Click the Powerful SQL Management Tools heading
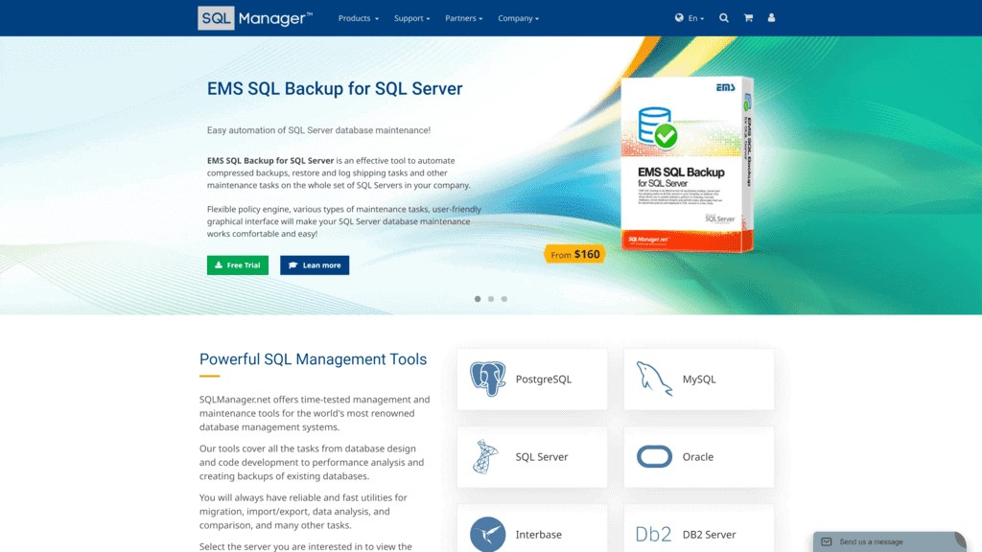Screen dimensions: 982x552 (313, 359)
